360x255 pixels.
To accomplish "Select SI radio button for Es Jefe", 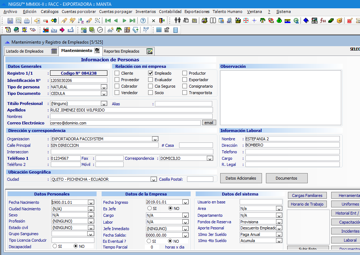I will coord(150,208).
